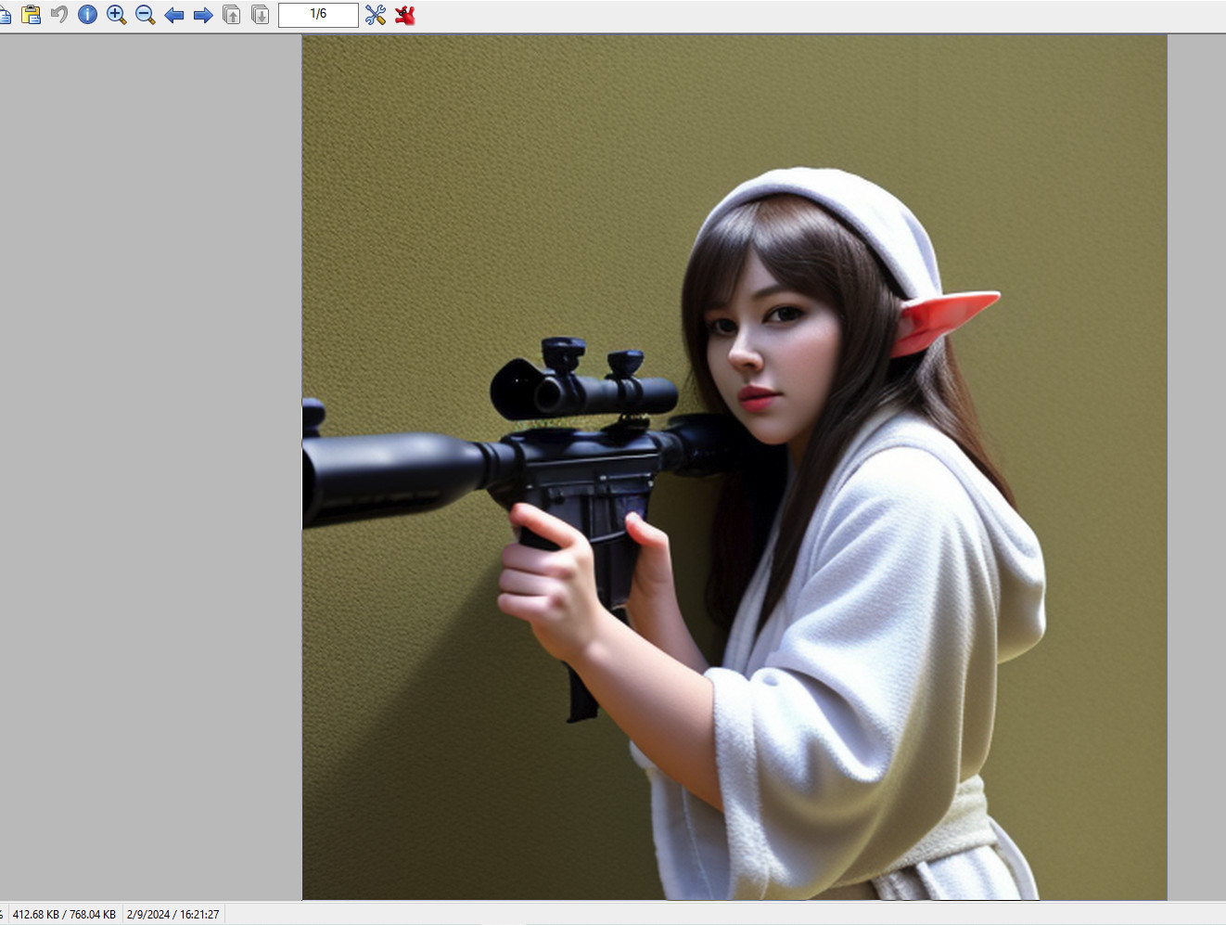The width and height of the screenshot is (1226, 925).
Task: Click the red IrfanView mascot icon
Action: click(405, 15)
